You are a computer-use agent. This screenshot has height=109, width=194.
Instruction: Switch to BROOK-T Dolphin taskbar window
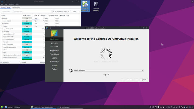13,107
